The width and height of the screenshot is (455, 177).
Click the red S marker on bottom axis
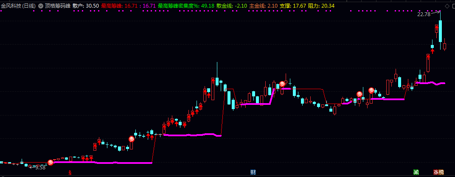coord(70,172)
